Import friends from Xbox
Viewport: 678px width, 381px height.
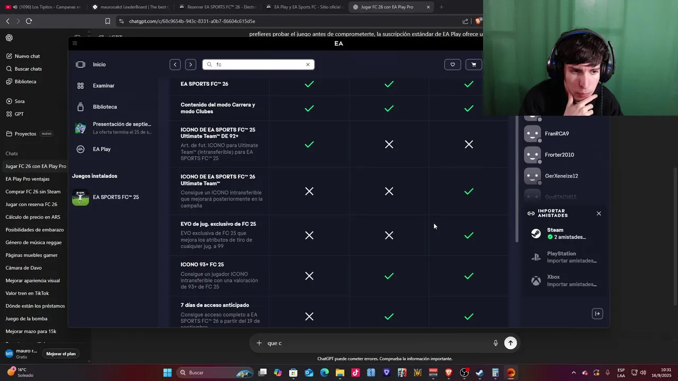(566, 280)
